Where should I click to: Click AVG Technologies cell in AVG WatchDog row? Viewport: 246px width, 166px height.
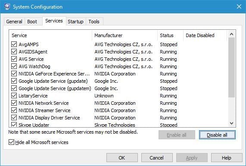[124, 66]
